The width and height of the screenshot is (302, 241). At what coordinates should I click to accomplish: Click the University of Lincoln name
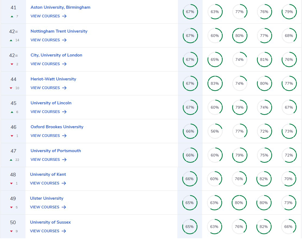tap(51, 103)
